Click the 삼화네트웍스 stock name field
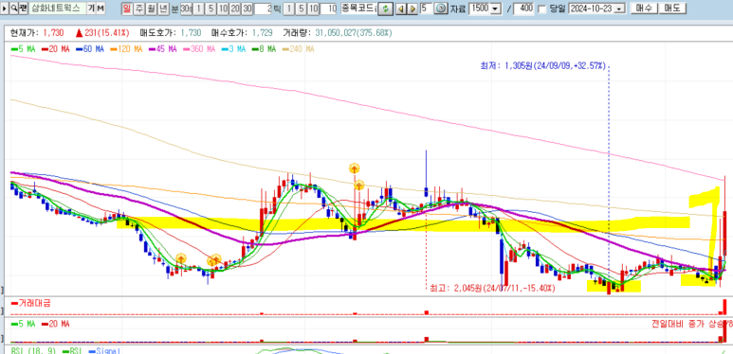This screenshot has height=354, width=733. 57,9
